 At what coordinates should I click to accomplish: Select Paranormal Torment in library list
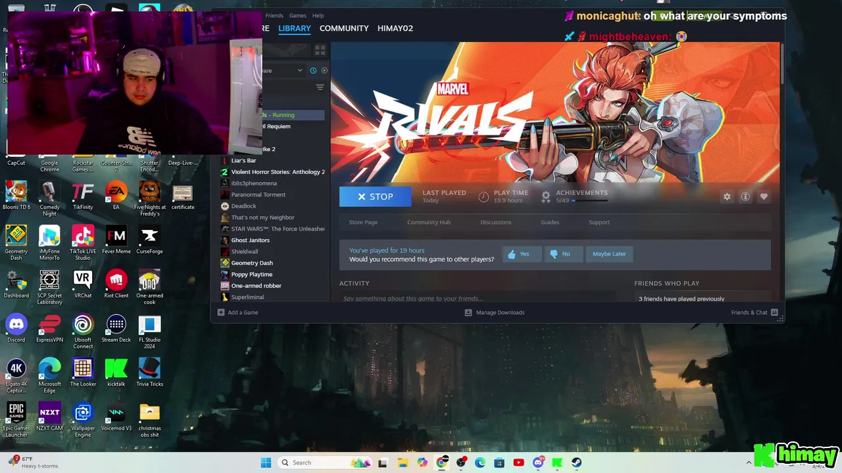point(253,194)
